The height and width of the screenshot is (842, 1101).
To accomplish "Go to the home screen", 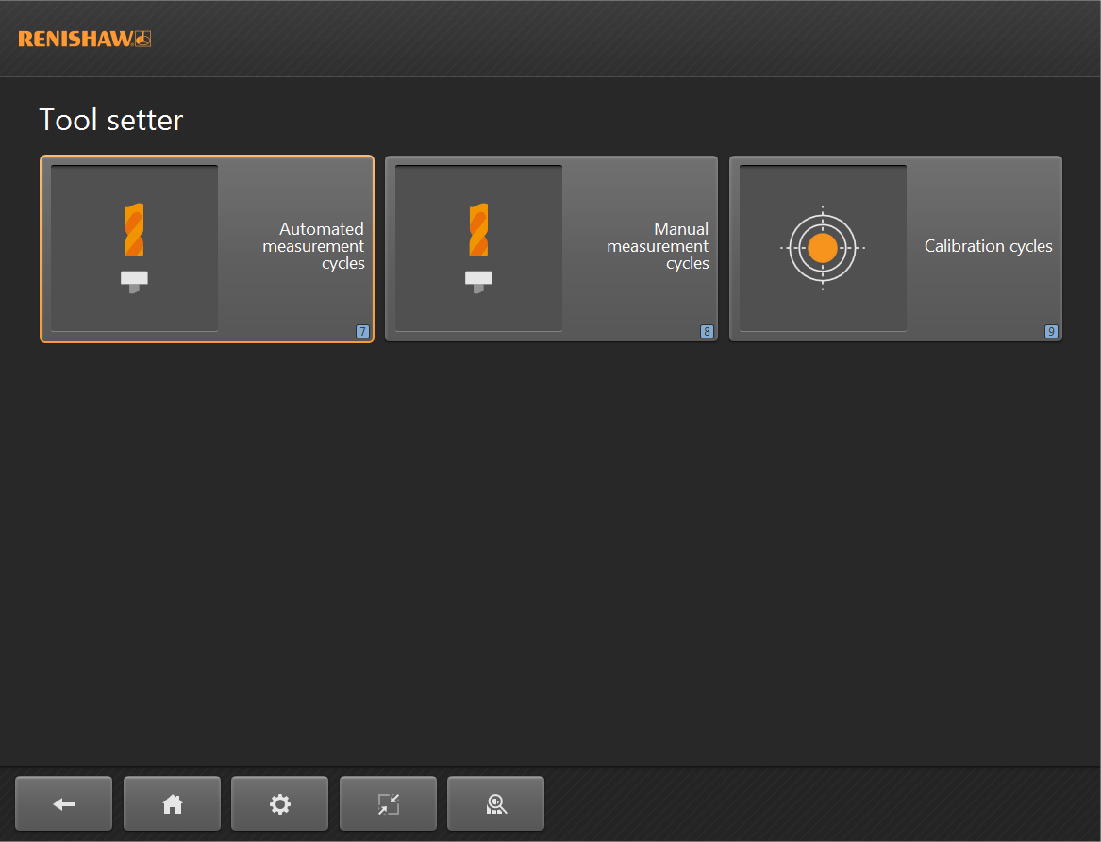I will tap(172, 804).
